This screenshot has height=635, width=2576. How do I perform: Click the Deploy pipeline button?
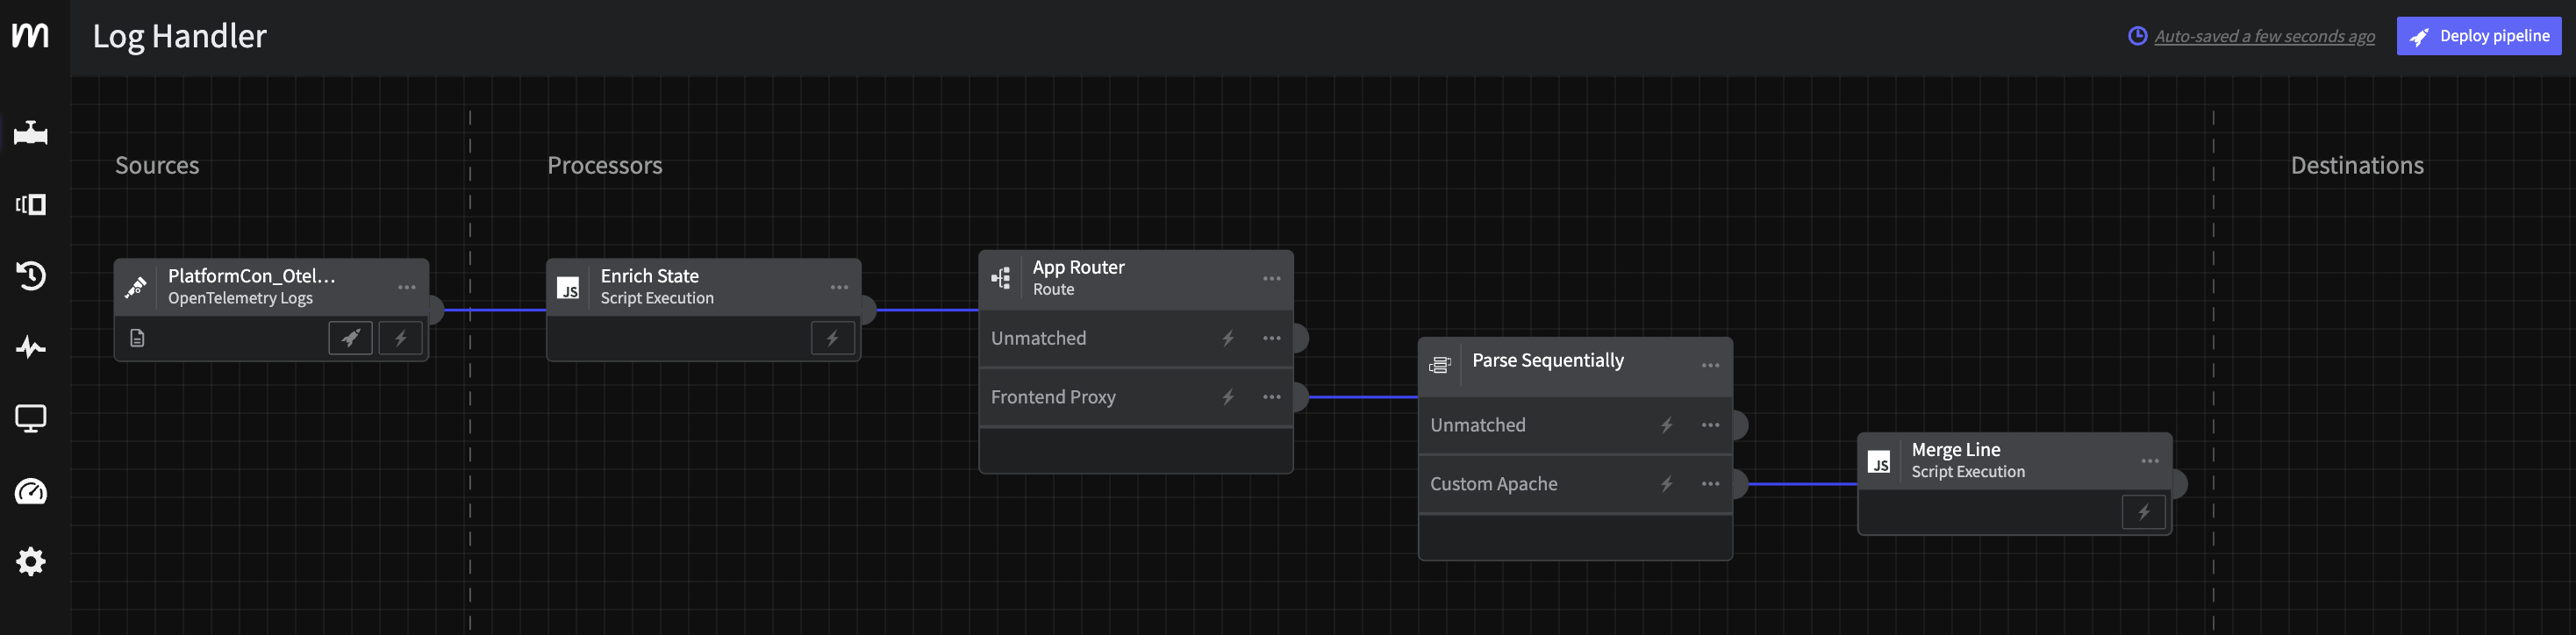2478,36
